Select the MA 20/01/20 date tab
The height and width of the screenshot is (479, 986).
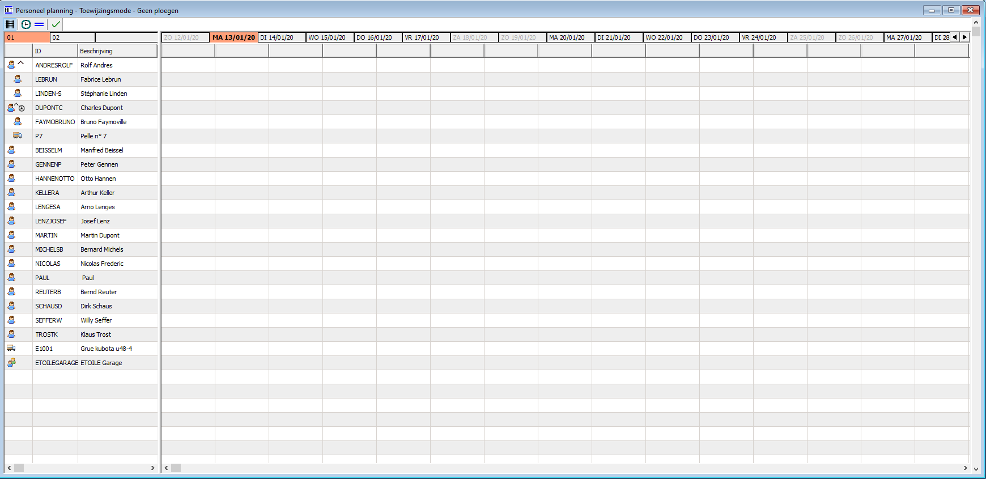point(570,37)
